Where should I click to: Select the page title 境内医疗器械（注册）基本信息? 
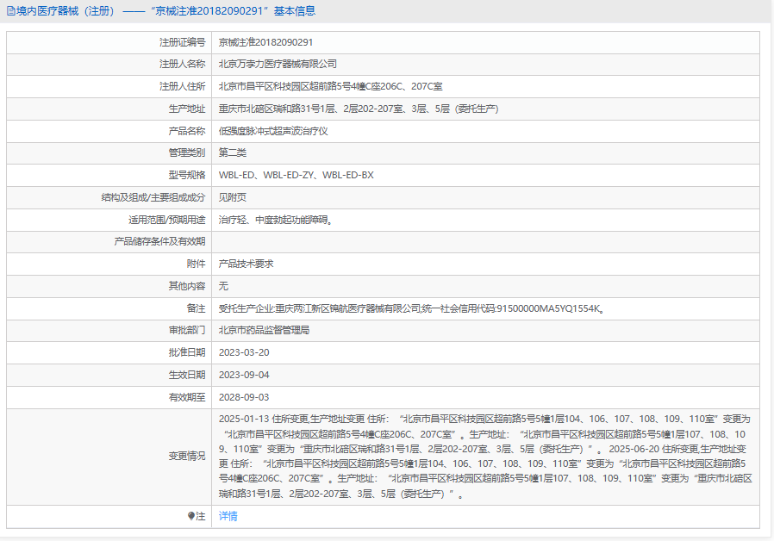[x=165, y=11]
